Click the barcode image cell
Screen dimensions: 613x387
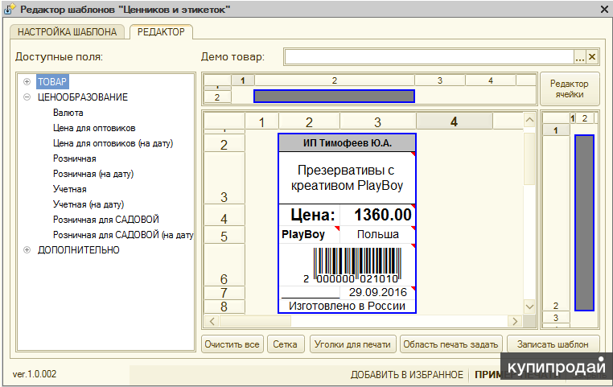348,265
